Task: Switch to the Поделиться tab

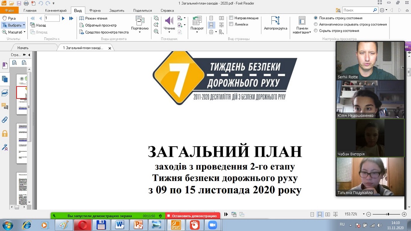Action: [142, 10]
